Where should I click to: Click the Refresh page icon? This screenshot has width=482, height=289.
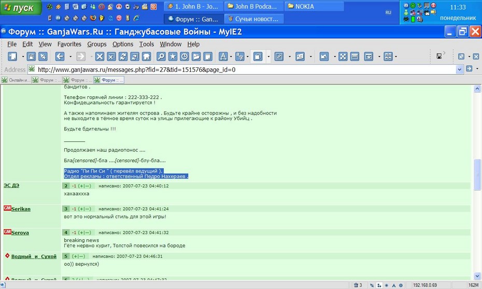123,56
